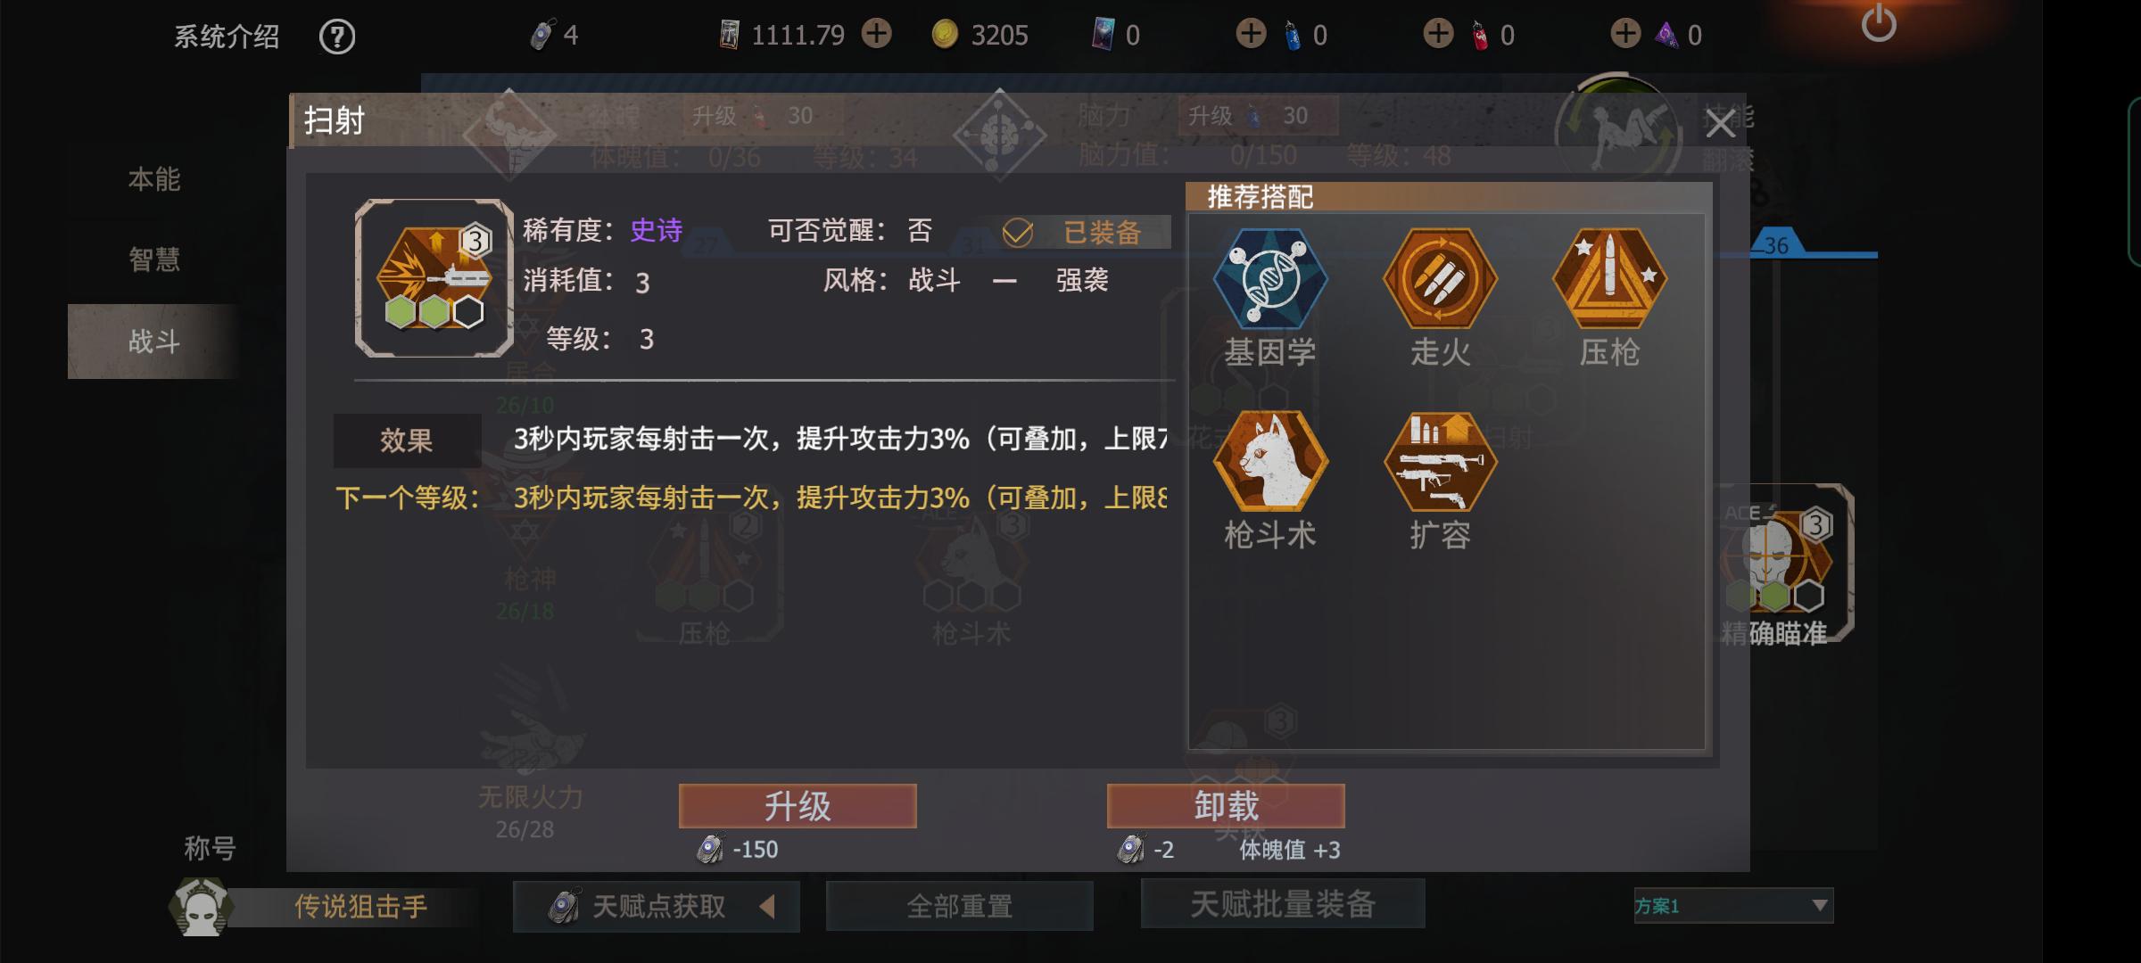Select the 枪斗术 cat talent icon
This screenshot has height=963, width=2141.
click(x=1269, y=461)
